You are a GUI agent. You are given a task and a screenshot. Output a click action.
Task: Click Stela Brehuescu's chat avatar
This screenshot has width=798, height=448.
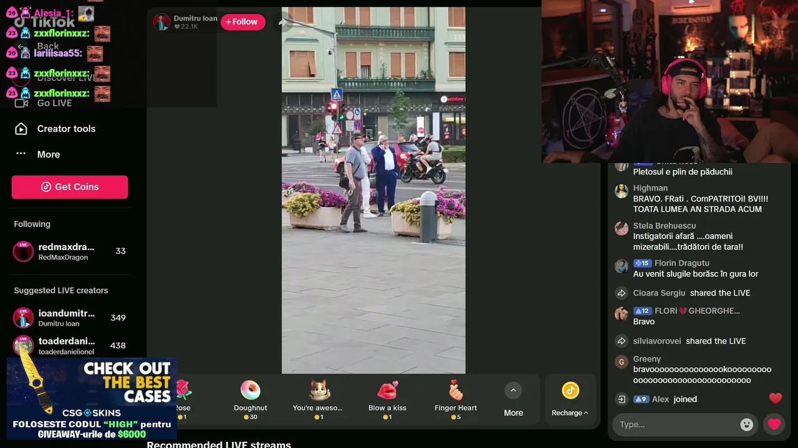pyautogui.click(x=622, y=228)
